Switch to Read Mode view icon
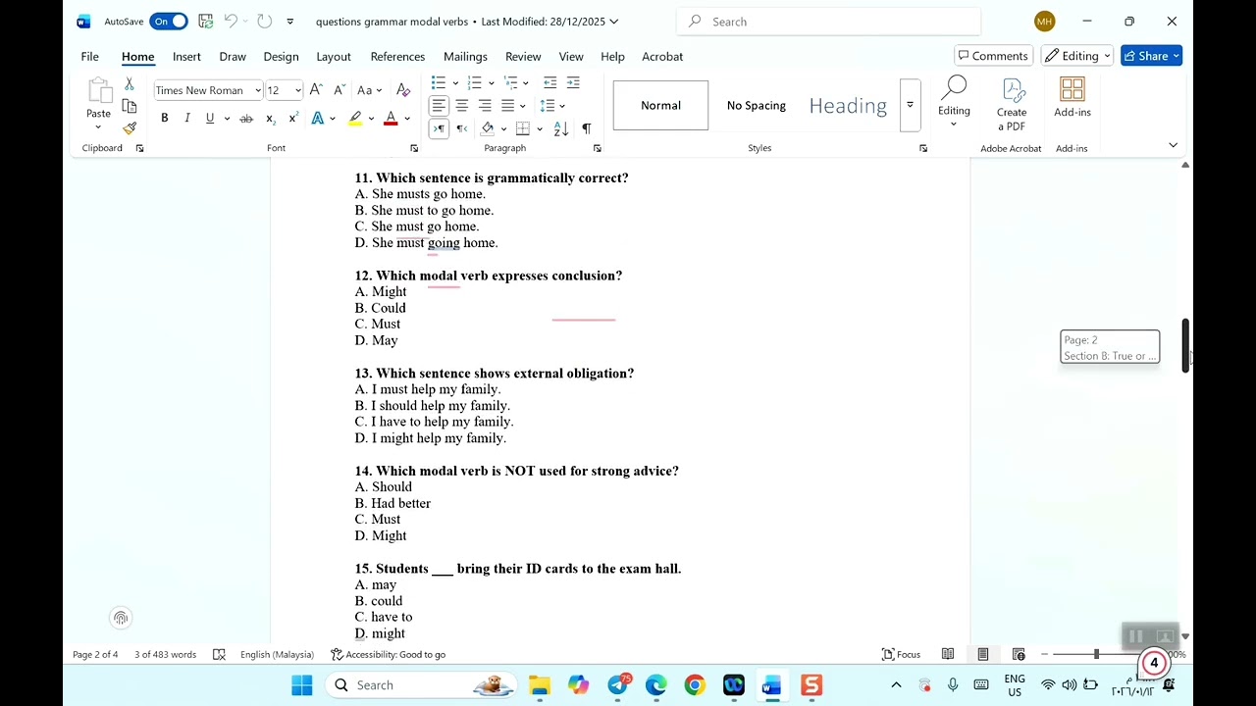 tap(948, 654)
